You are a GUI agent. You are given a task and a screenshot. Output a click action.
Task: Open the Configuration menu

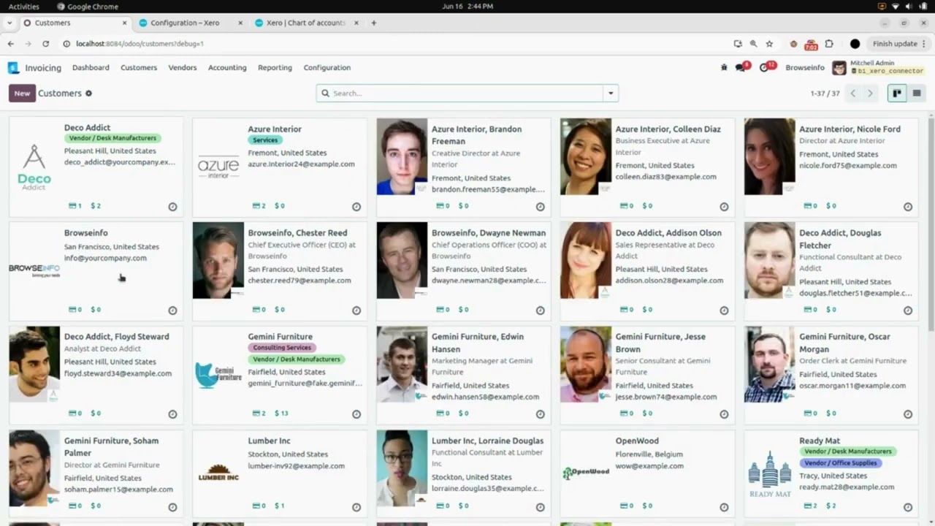coord(327,67)
